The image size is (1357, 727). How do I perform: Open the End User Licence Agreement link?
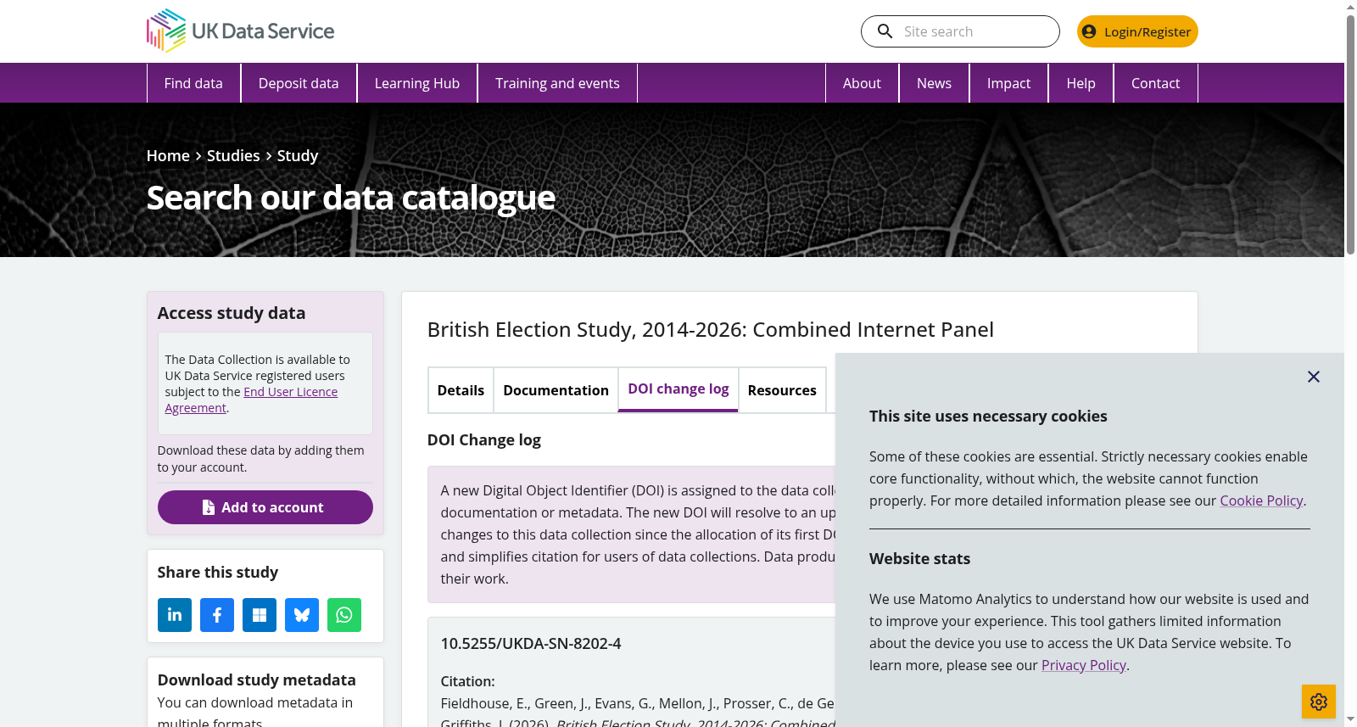pos(251,400)
